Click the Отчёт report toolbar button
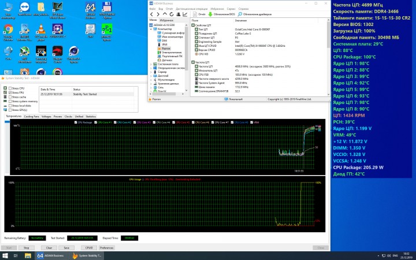The width and height of the screenshot is (416, 260). (199, 14)
